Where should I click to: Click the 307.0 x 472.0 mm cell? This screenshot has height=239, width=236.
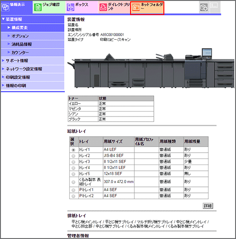click(119, 181)
